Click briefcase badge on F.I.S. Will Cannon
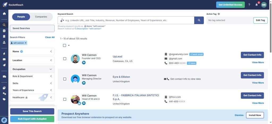Viewport: 272px width, 124px height. click(x=79, y=103)
